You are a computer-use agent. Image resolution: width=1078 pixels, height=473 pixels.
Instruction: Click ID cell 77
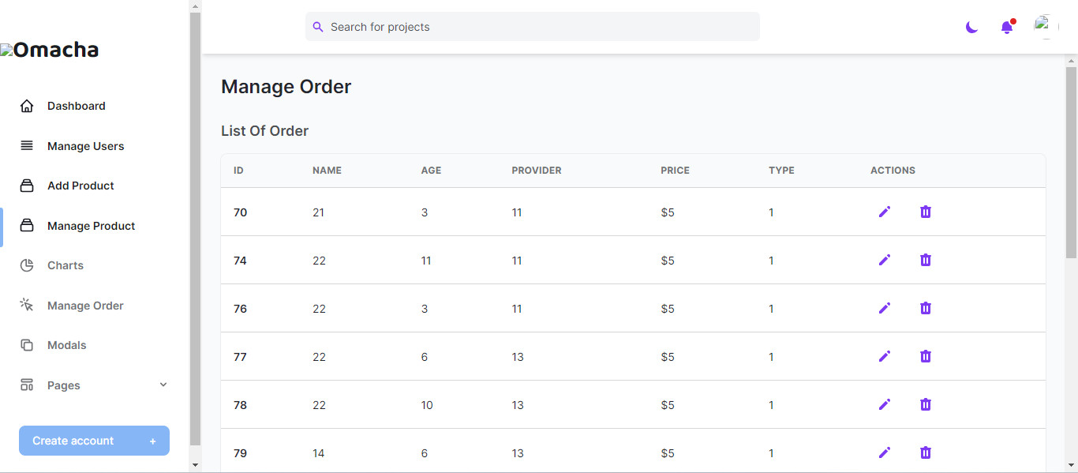point(240,357)
